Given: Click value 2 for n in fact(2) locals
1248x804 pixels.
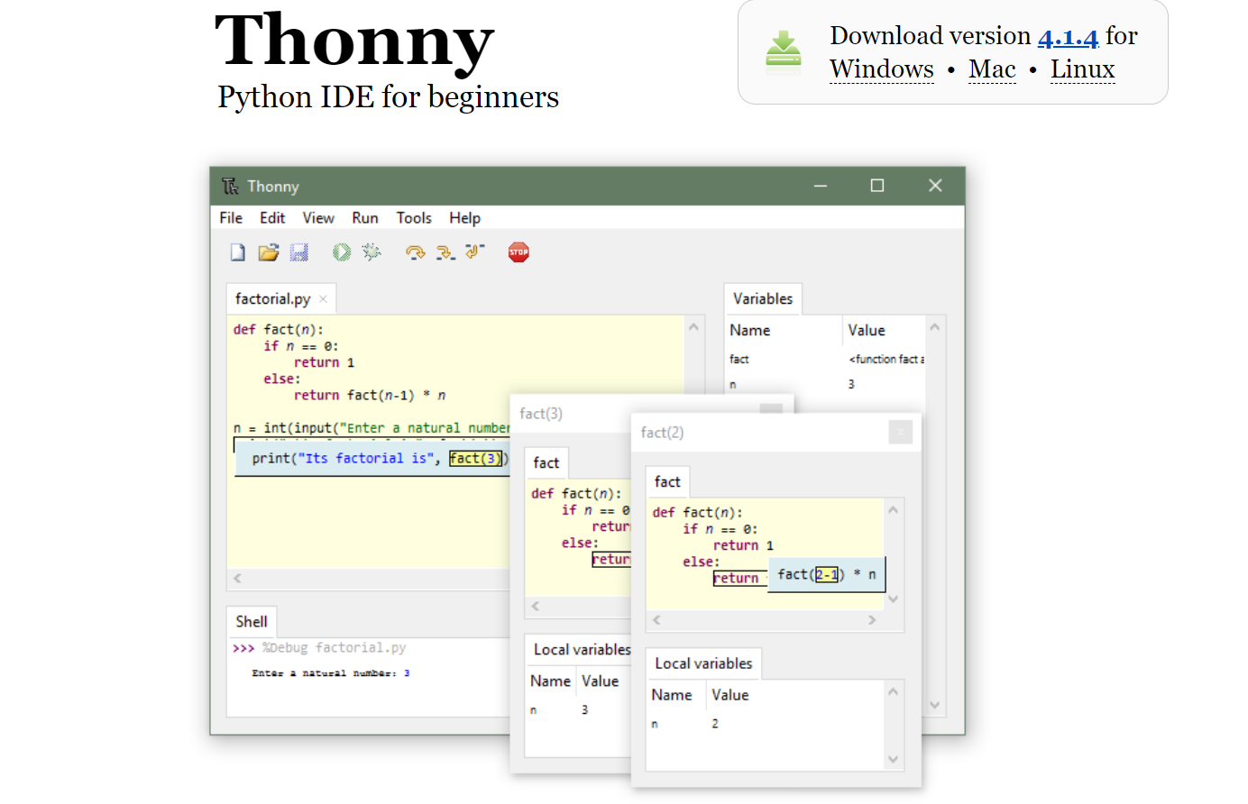Looking at the screenshot, I should tap(715, 724).
